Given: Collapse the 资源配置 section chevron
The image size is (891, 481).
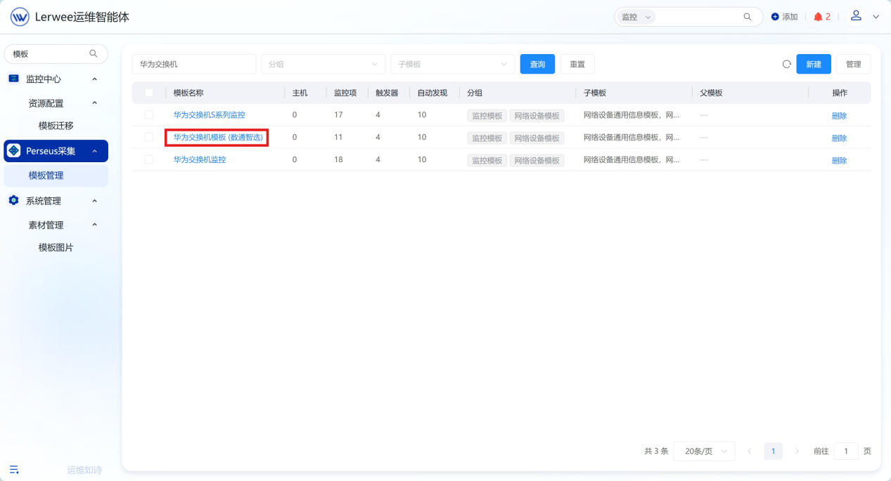Looking at the screenshot, I should [x=95, y=103].
